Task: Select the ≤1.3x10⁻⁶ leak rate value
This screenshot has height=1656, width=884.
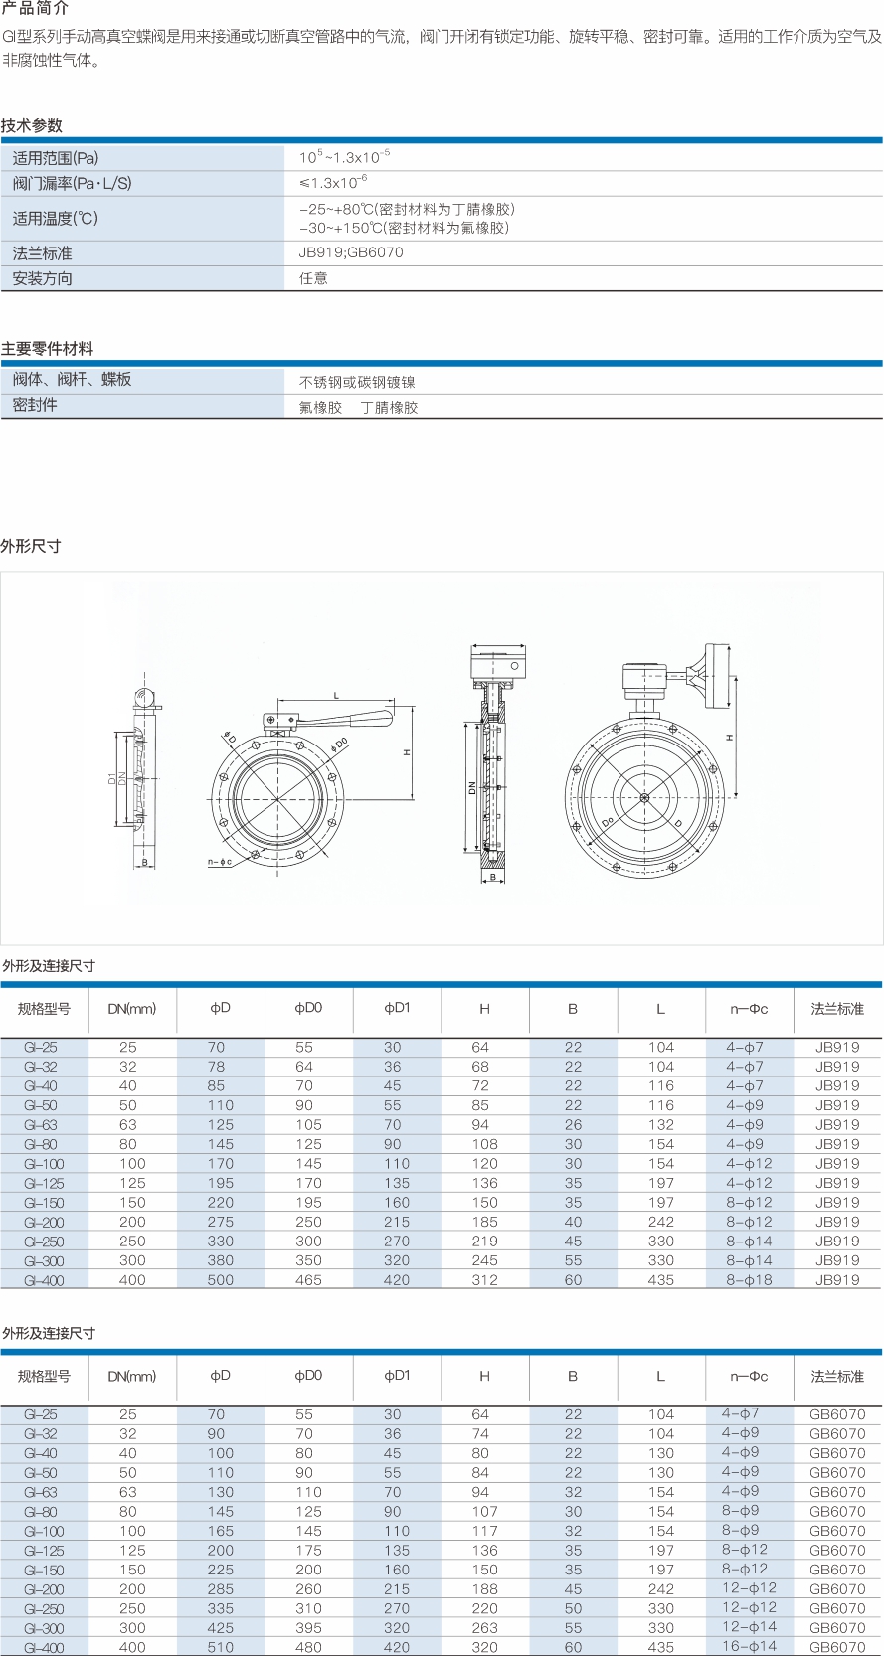Action: pos(333,182)
